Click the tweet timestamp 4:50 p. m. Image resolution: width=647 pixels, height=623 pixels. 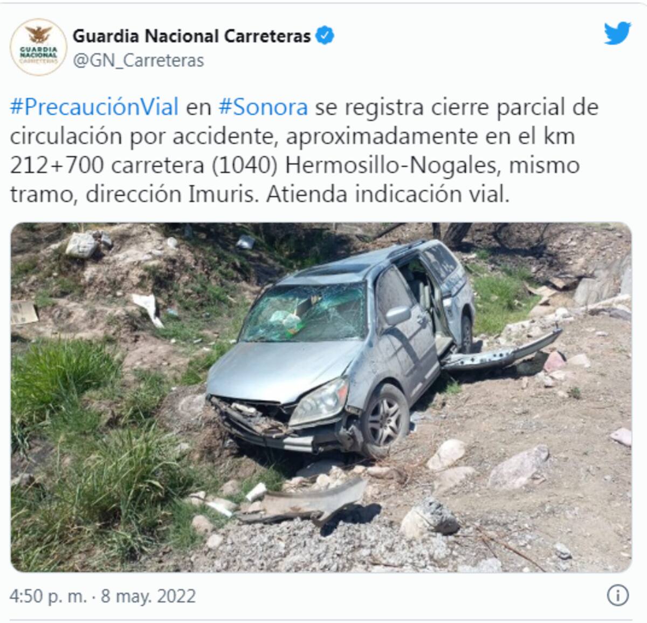[x=48, y=596]
